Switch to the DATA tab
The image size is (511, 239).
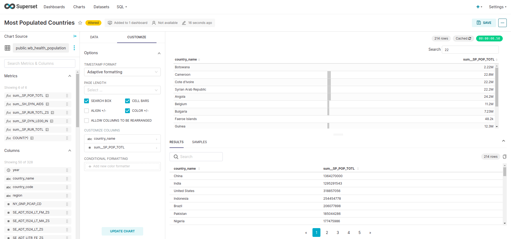[94, 37]
